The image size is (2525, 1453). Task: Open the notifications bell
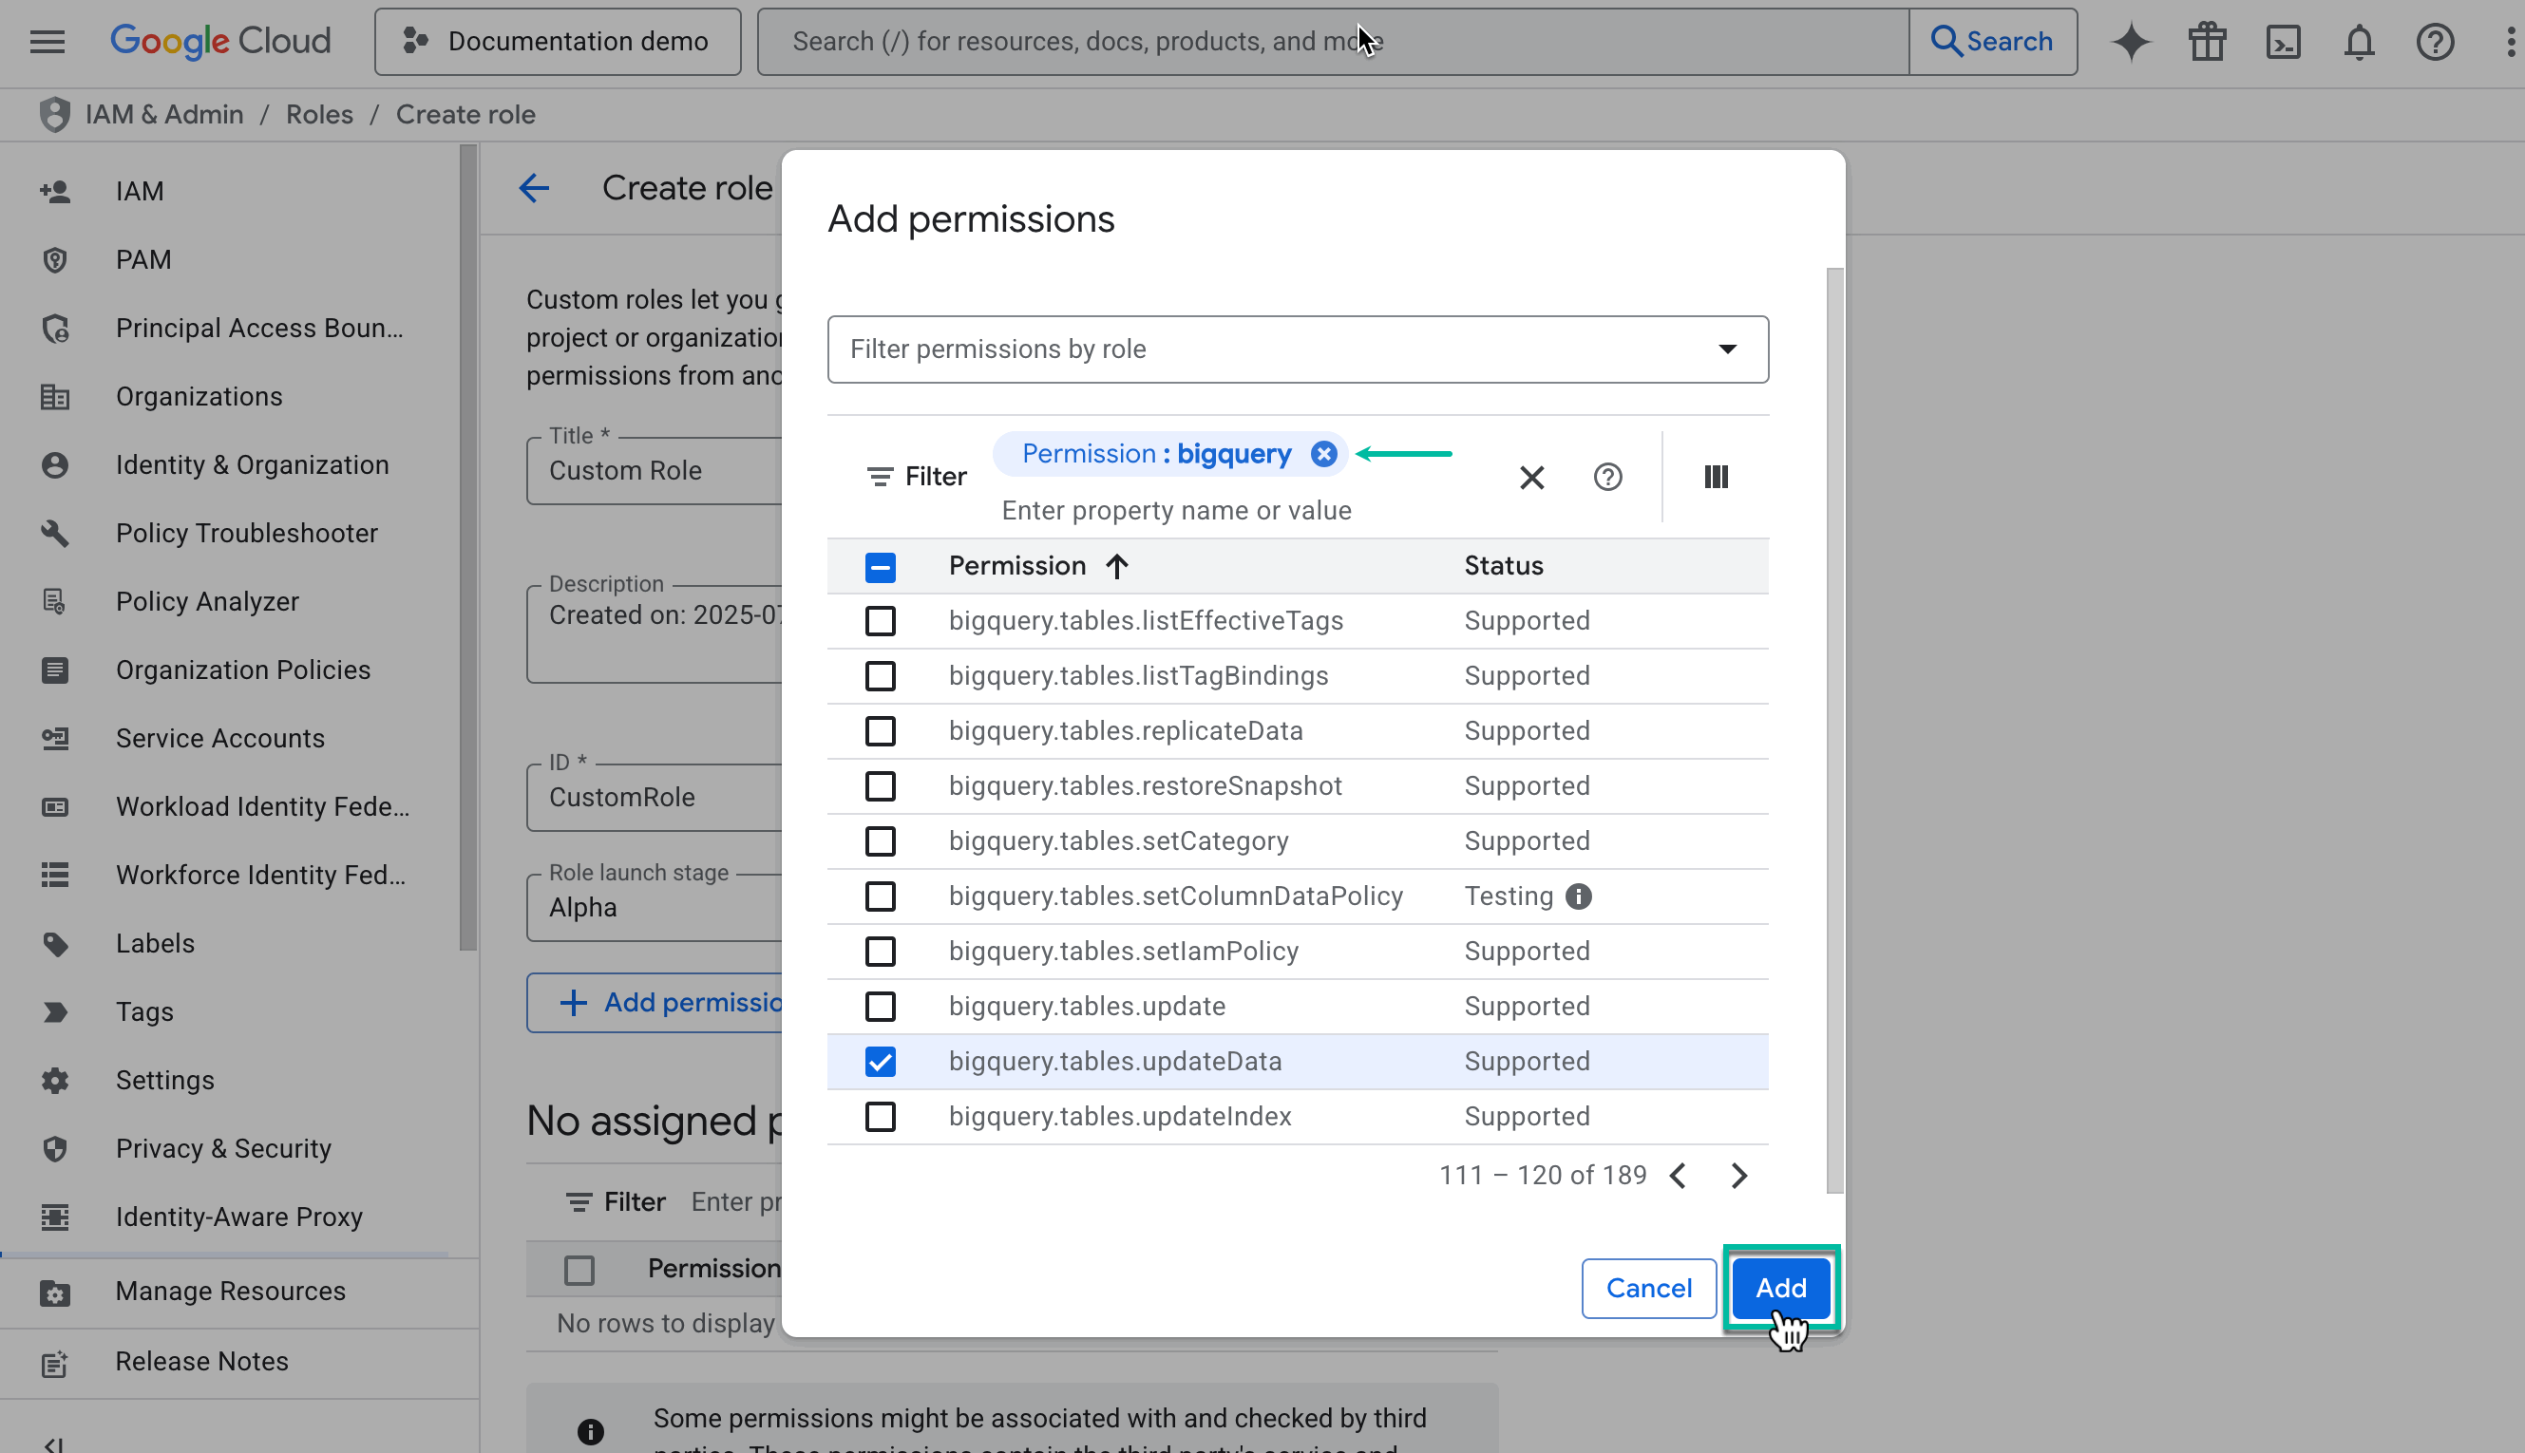click(2359, 41)
